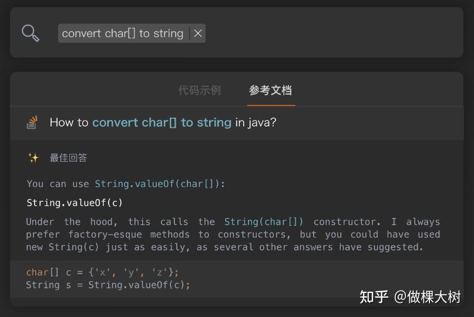474x317 pixels.
Task: Open the String(char[]) constructor link
Action: [263, 222]
